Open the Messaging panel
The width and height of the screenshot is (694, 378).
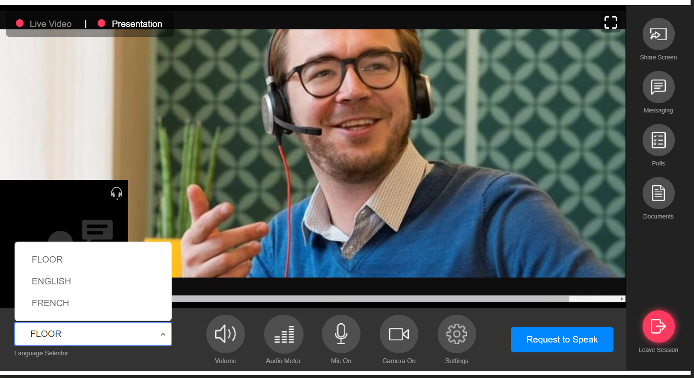pos(658,87)
